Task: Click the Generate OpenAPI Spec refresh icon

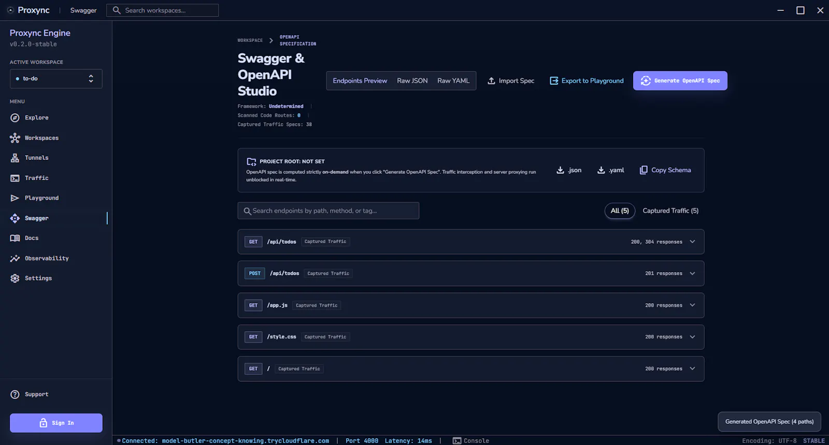Action: (x=646, y=81)
